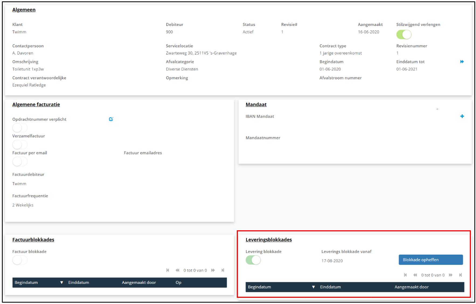Click Aangemaakt door header in Factuurblokkades
The width and height of the screenshot is (476, 304).
[139, 282]
